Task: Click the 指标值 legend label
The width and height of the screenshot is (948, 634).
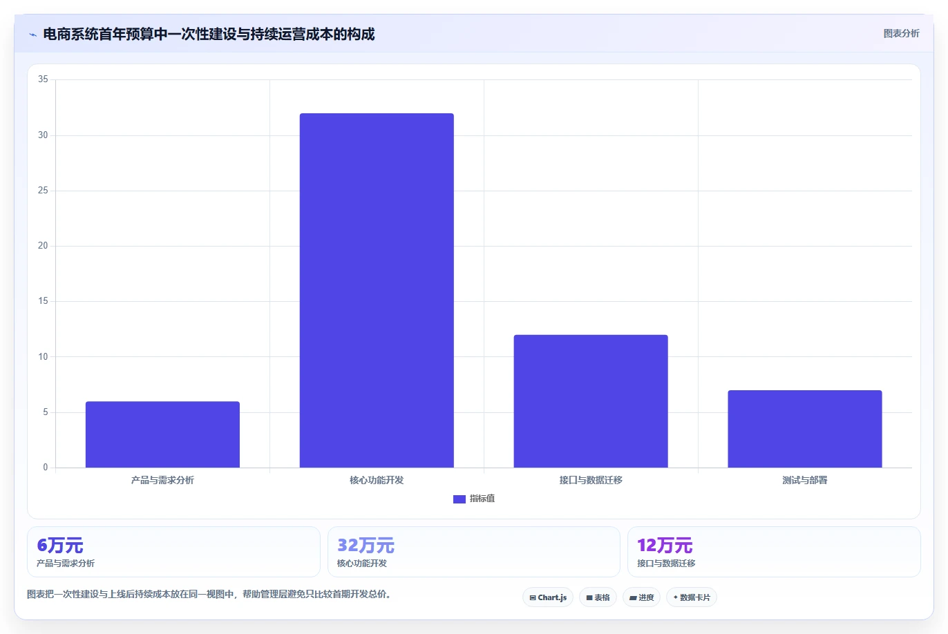Action: (482, 499)
